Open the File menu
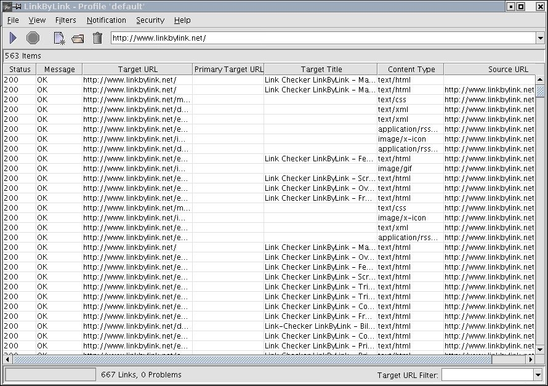The image size is (548, 386). tap(13, 20)
